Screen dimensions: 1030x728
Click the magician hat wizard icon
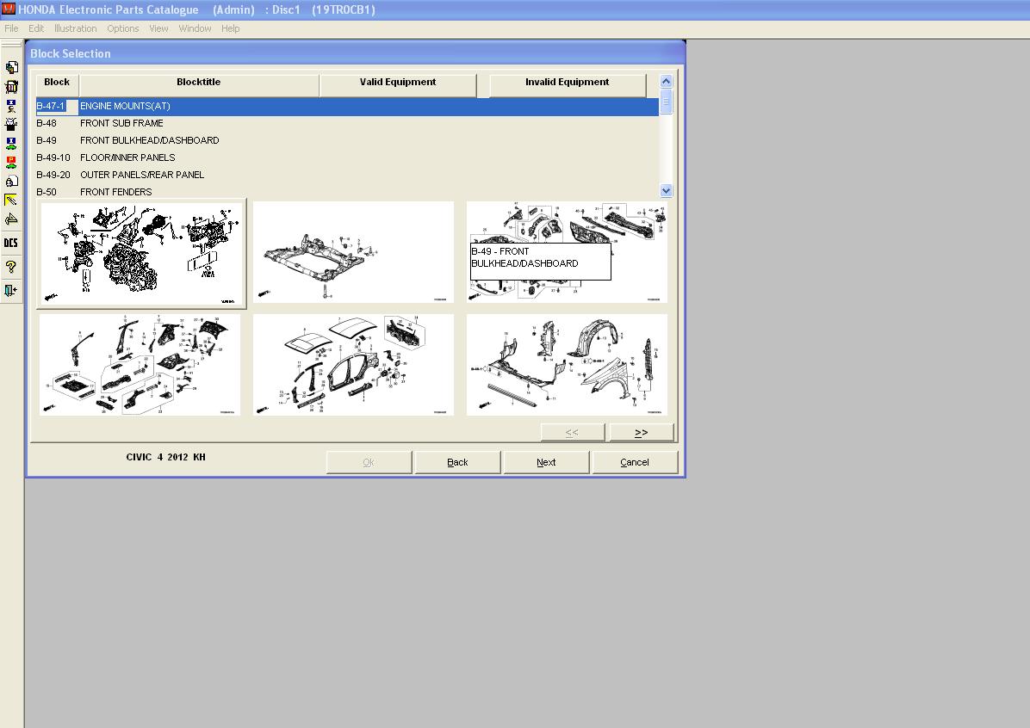(11, 123)
